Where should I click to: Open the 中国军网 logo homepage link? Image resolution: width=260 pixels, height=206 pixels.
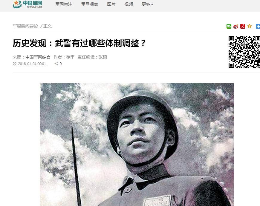click(27, 4)
